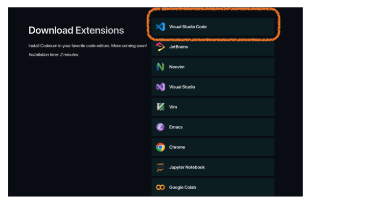This screenshot has height=209, width=372.
Task: Choose the Neovim extension label
Action: [x=177, y=67]
